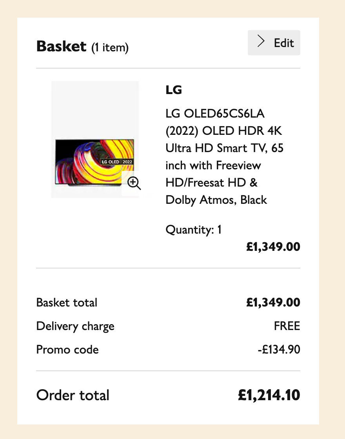Image resolution: width=345 pixels, height=439 pixels.
Task: Click the Delivery charge label
Action: click(x=75, y=326)
